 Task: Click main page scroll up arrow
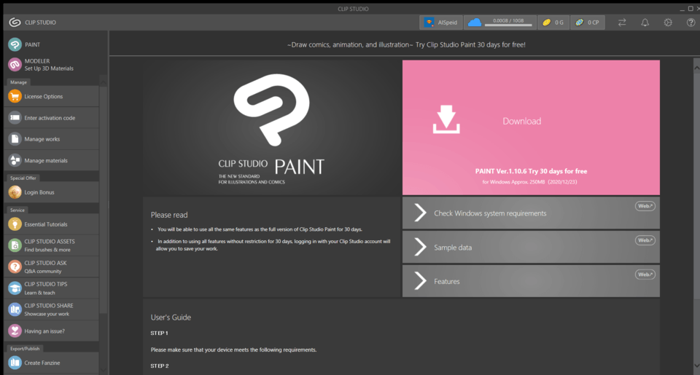(696, 67)
